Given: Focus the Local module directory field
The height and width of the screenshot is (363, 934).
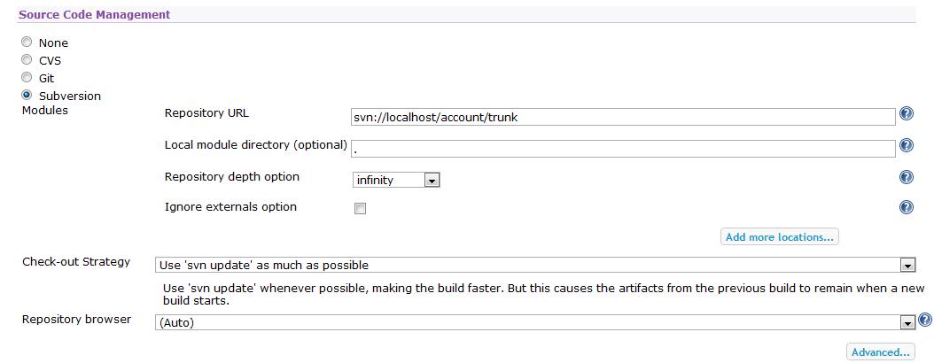Looking at the screenshot, I should click(623, 148).
